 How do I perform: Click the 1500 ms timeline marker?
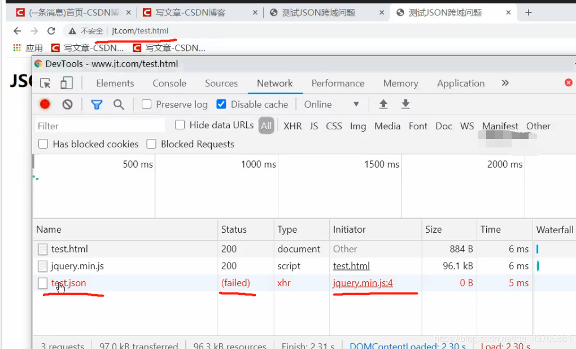coord(382,164)
